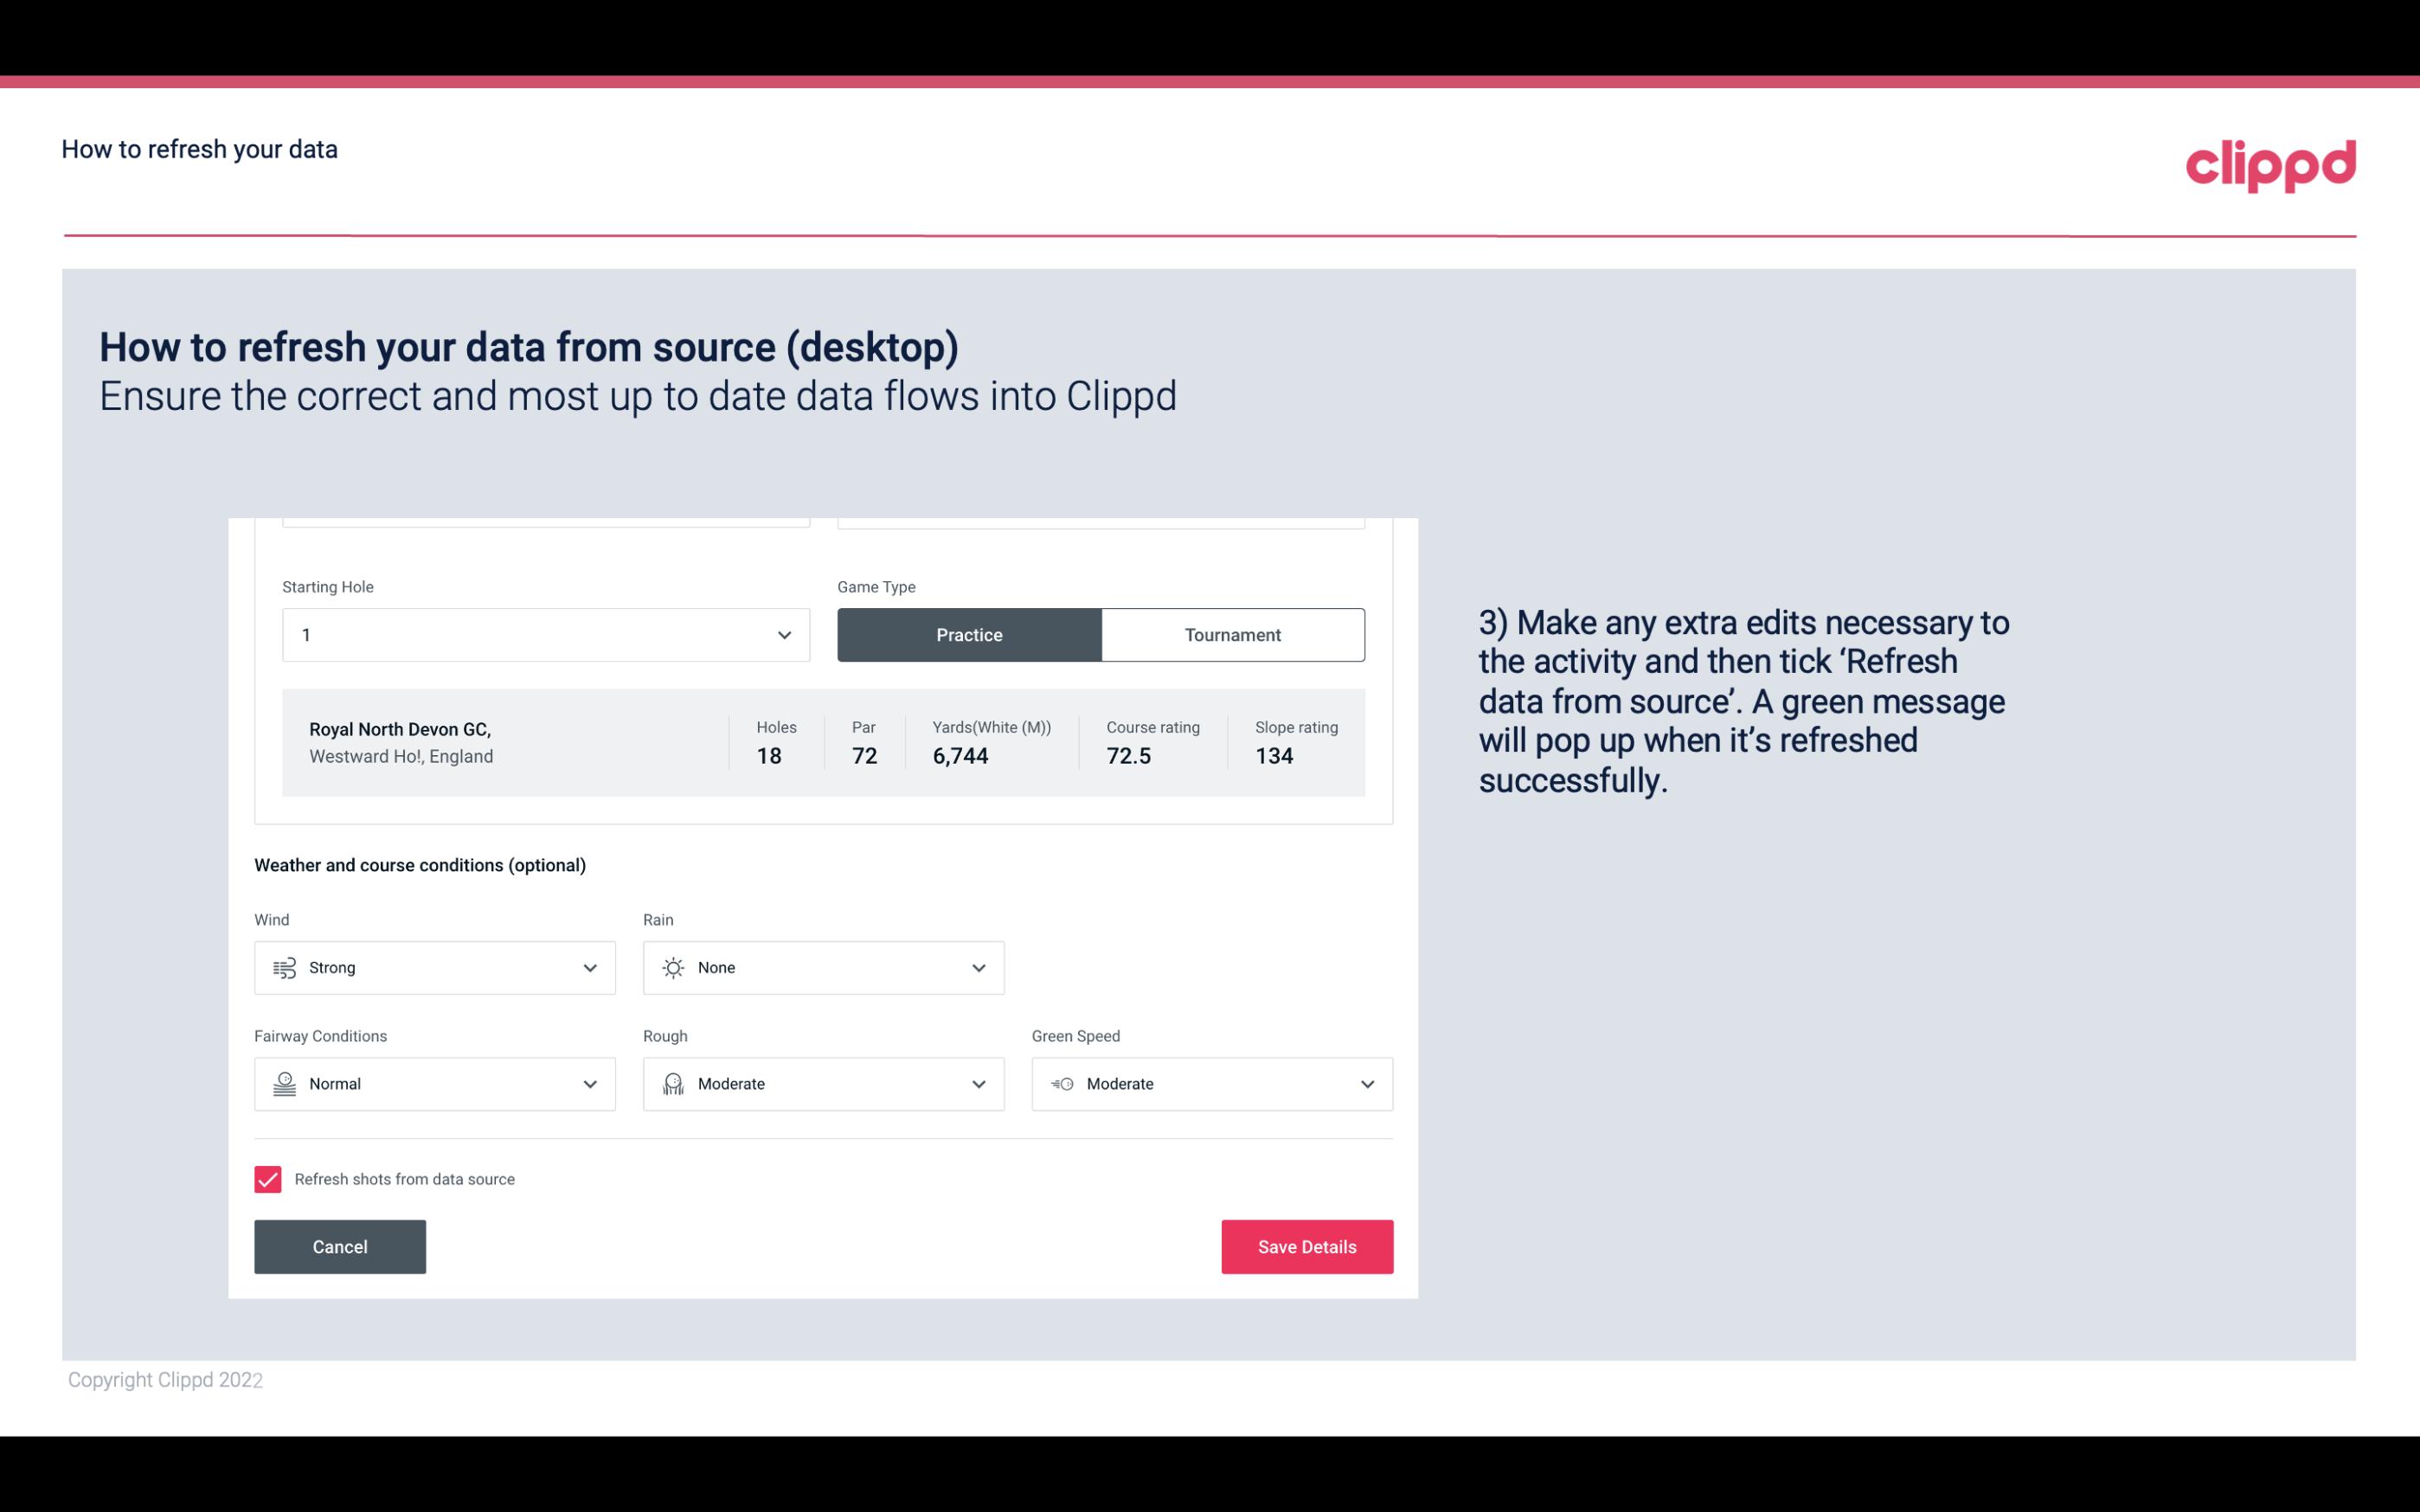Toggle Practice game type selection

coord(969,634)
